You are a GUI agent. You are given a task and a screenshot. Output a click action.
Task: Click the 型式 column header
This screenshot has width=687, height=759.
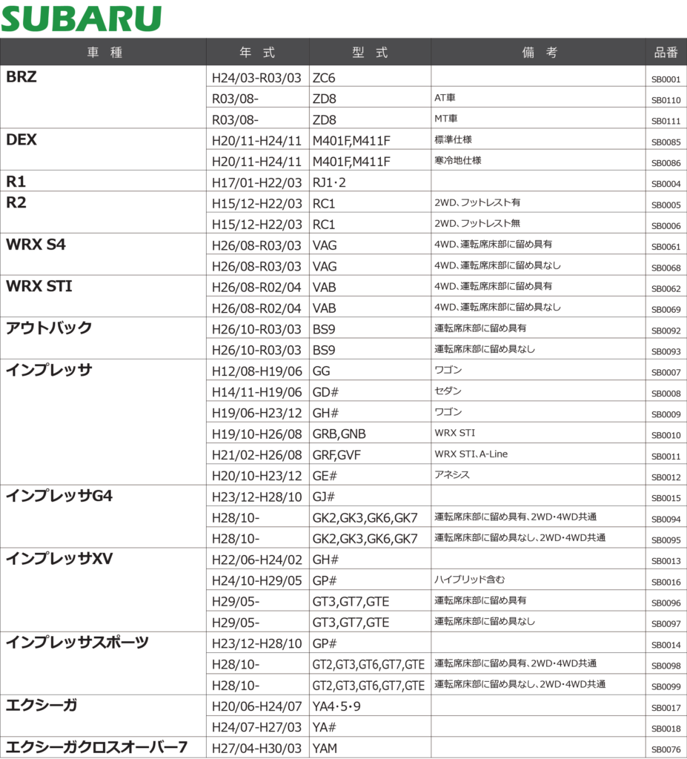tap(370, 53)
